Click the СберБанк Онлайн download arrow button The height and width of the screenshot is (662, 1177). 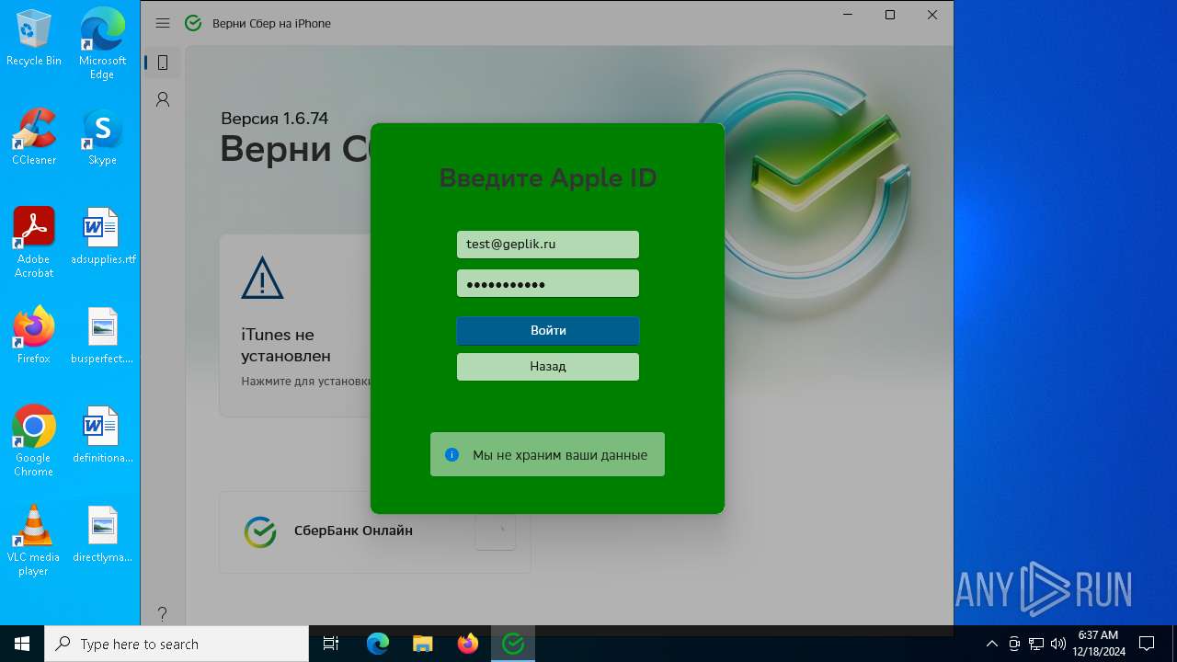(x=496, y=531)
